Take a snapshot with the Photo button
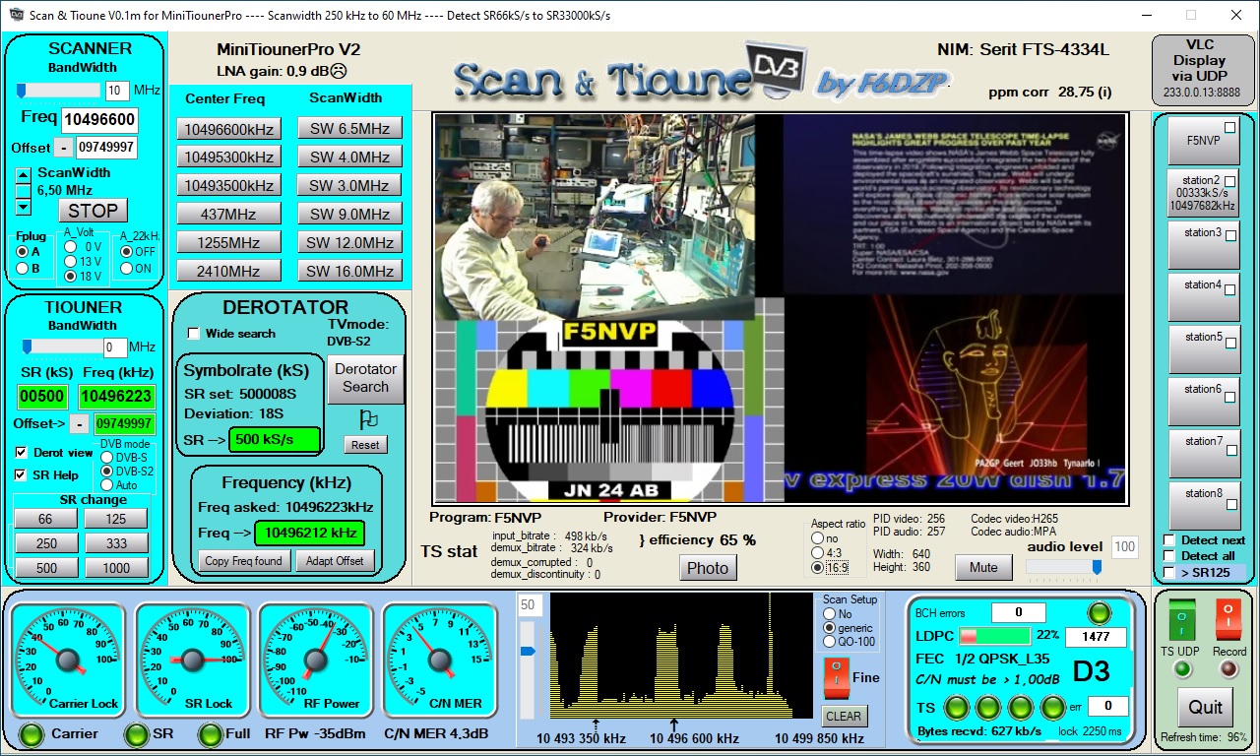Viewport: 1260px width, 756px height. 708,568
